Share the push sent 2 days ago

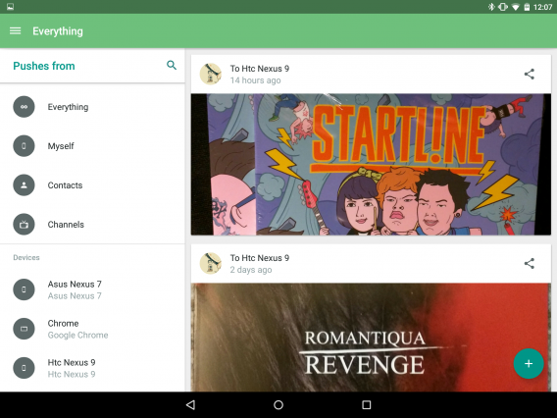pos(530,263)
